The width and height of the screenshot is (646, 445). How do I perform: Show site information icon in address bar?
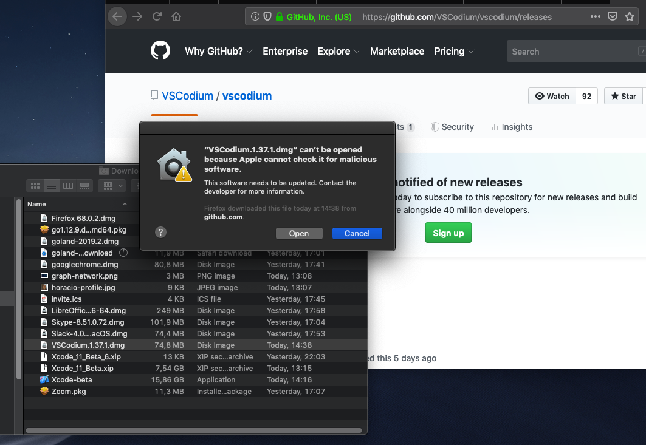[x=255, y=17]
